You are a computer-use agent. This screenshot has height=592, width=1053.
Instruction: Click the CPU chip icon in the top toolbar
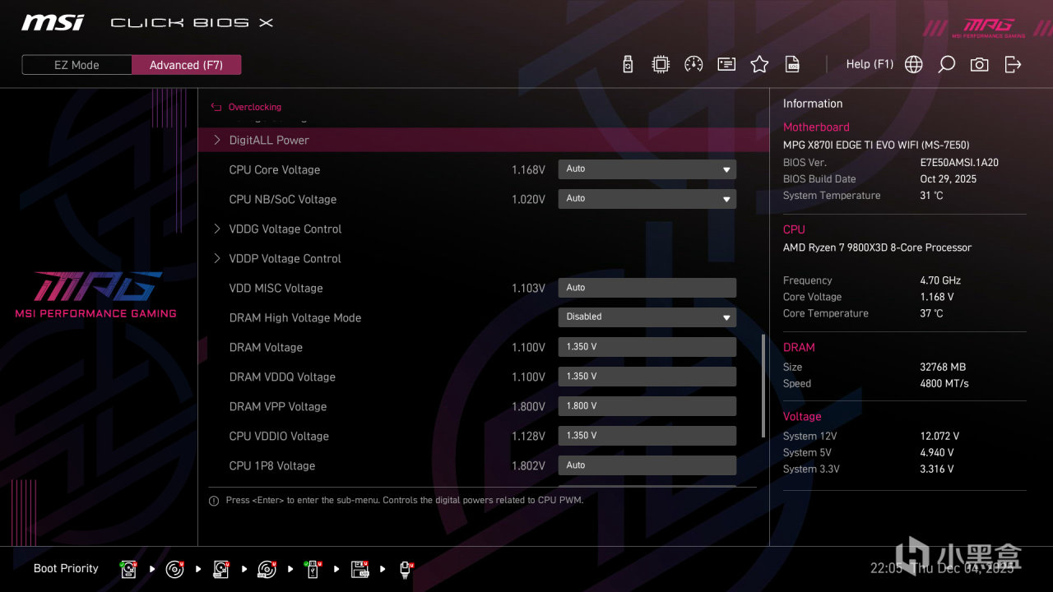[661, 64]
